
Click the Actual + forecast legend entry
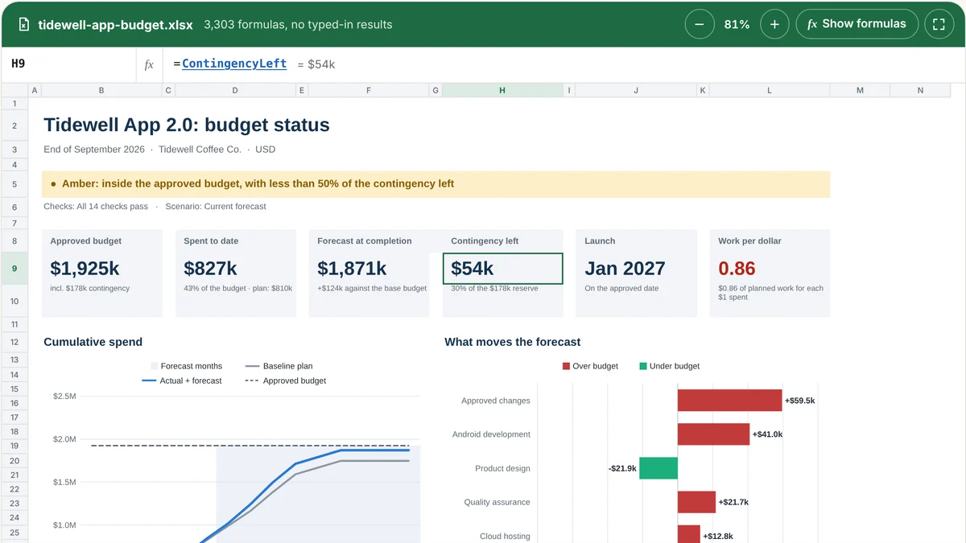(182, 381)
